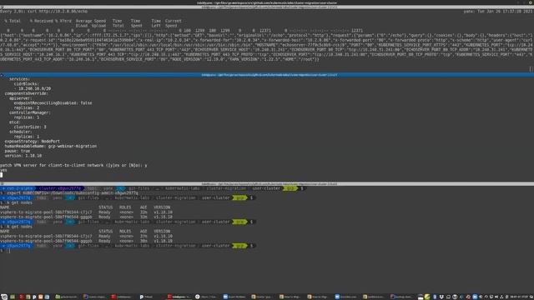
Task: Click 'exposeStrategy: NodePort' line
Action: pos(32,141)
